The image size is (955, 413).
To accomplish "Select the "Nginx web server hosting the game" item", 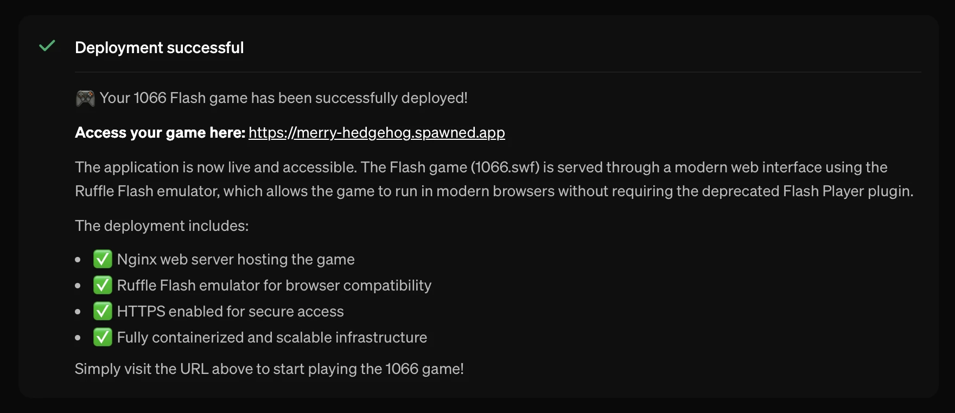I will [x=235, y=260].
